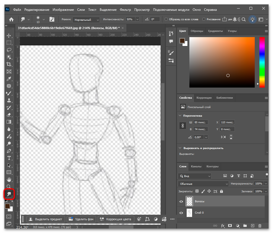This screenshot has height=233, width=273.
Task: Select the Horizontal Type tool
Action: pos(9,158)
